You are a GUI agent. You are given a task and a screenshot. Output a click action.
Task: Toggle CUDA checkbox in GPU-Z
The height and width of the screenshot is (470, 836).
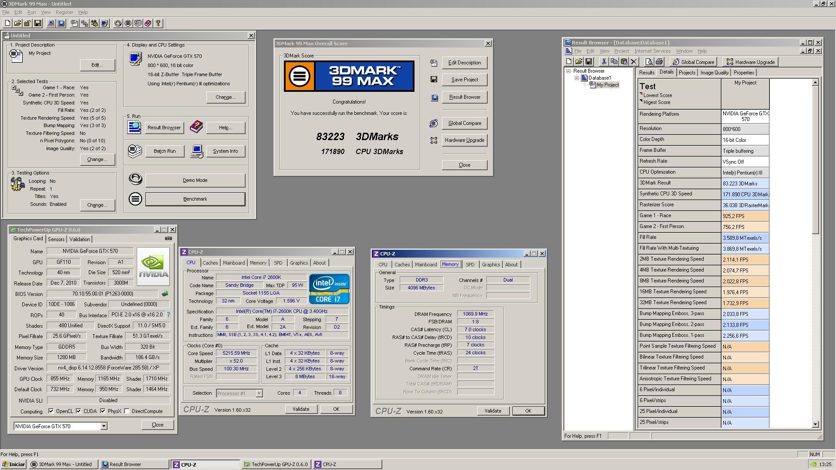point(78,411)
